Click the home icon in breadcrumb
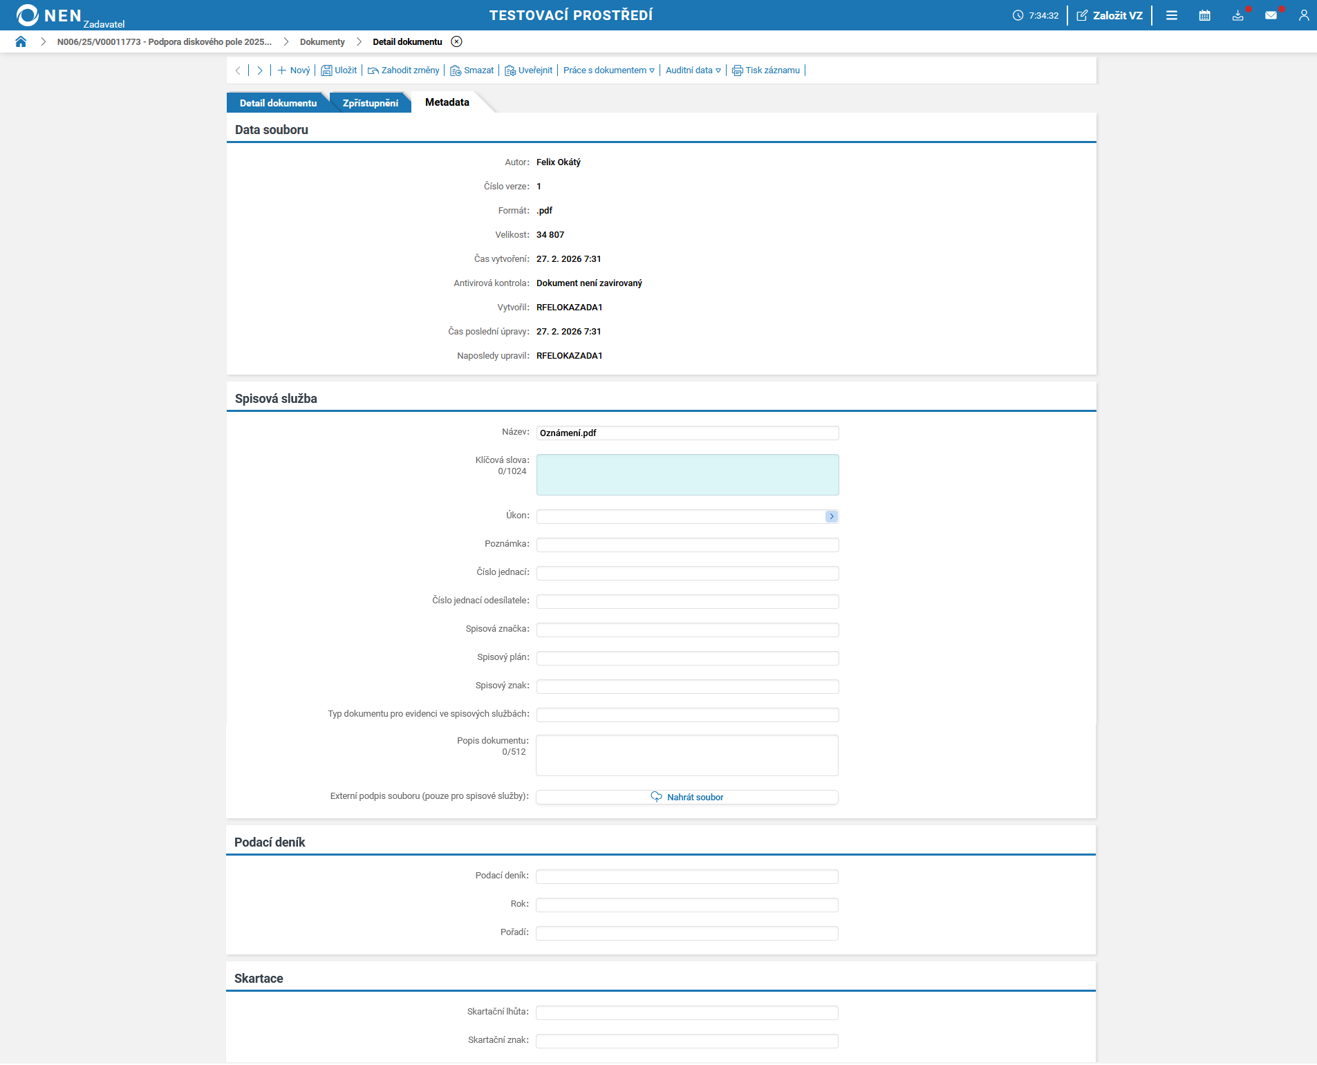Viewport: 1317px width, 1065px height. coord(21,41)
